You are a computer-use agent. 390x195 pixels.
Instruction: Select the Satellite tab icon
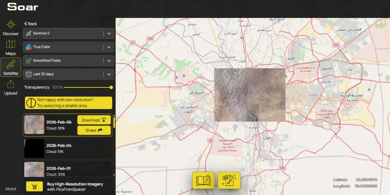click(11, 67)
